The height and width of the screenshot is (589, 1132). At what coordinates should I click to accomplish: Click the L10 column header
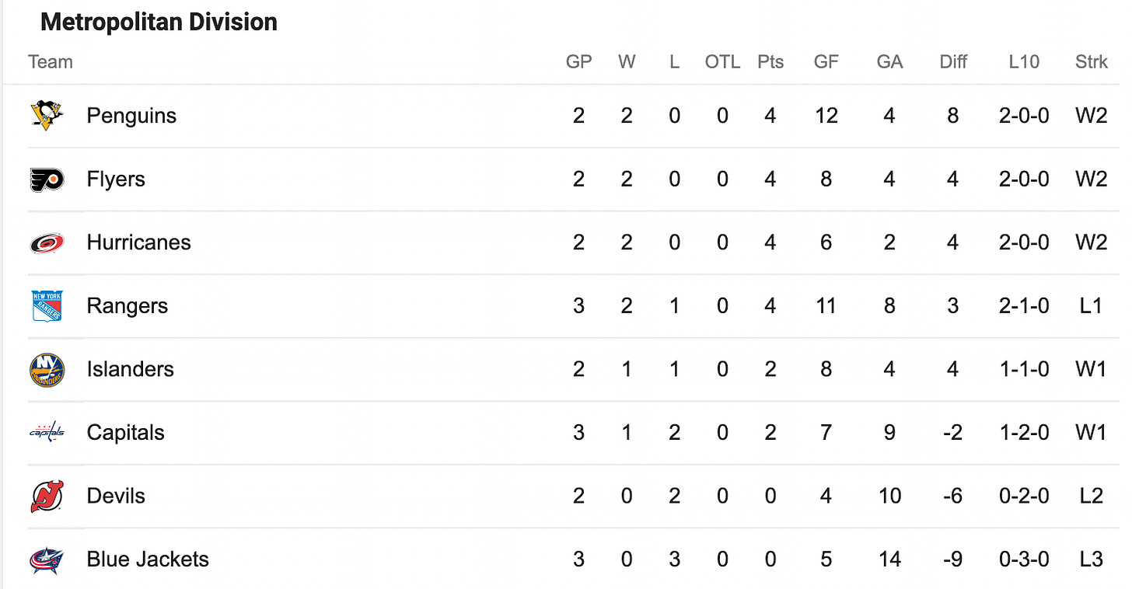pos(1024,62)
